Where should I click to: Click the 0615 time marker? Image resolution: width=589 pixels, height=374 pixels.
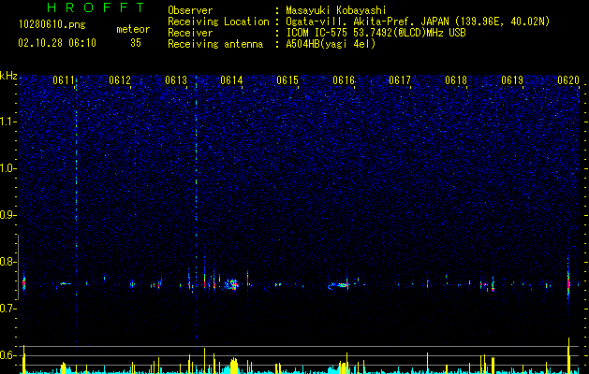pos(287,80)
